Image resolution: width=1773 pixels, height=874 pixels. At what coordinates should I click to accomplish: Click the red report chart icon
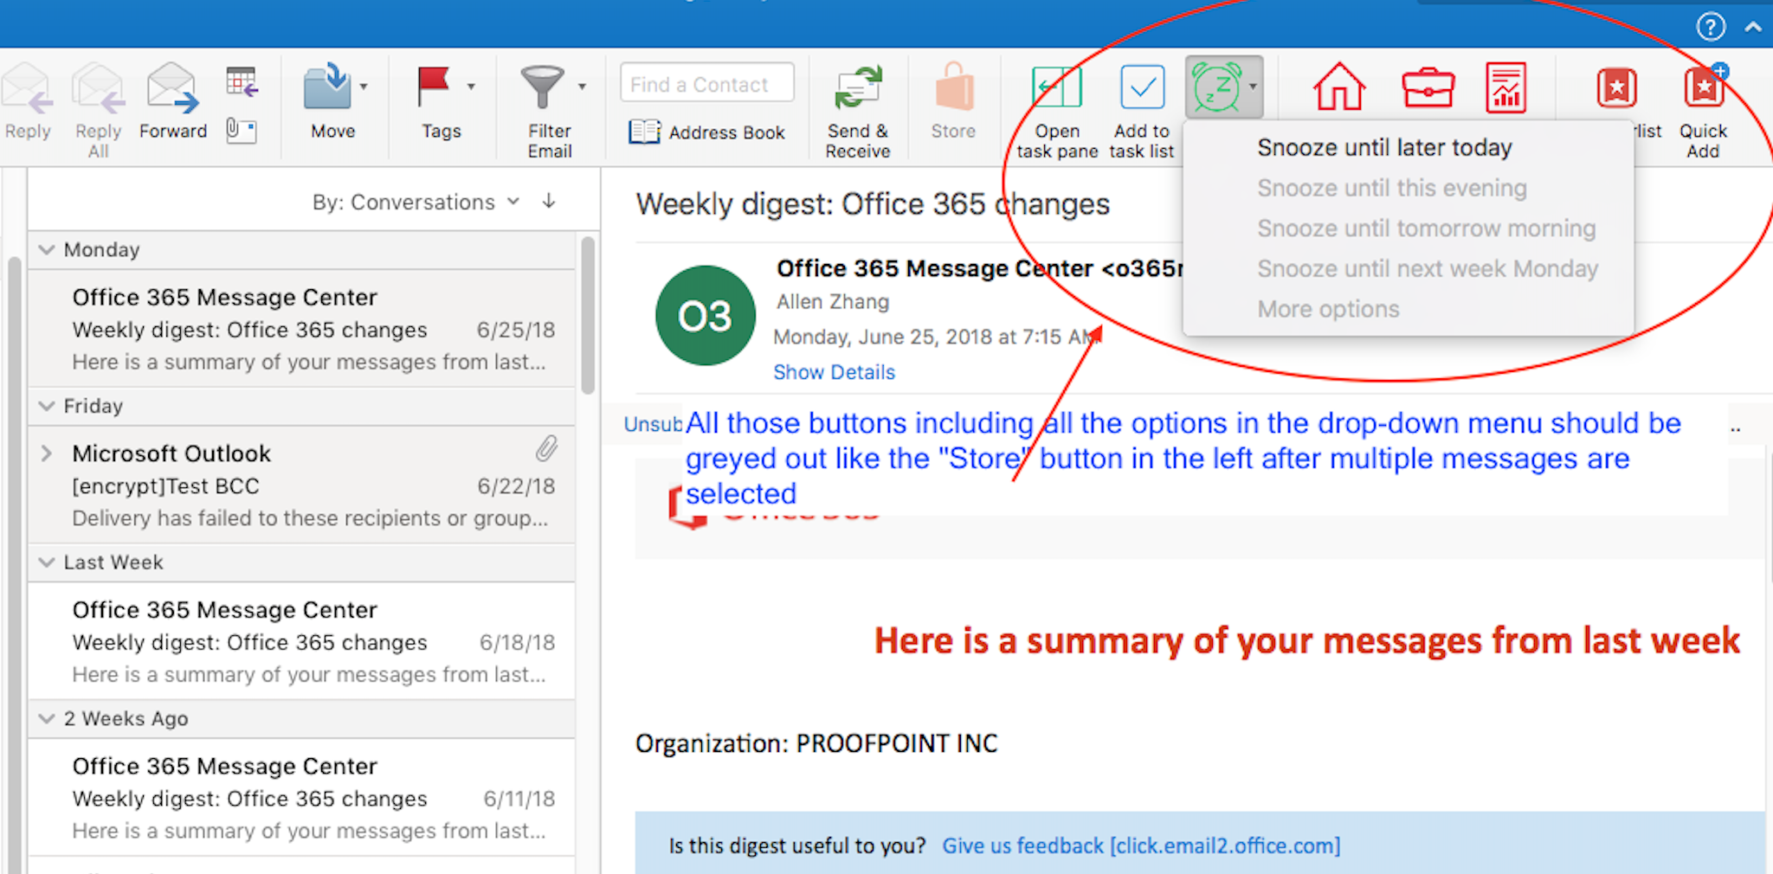(1506, 87)
